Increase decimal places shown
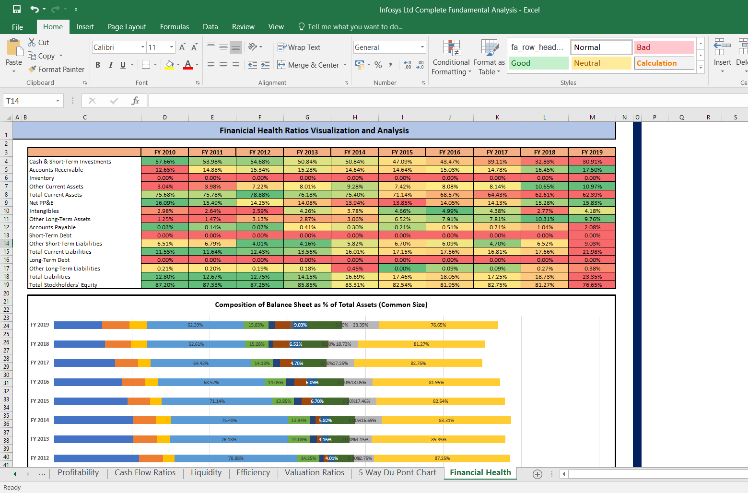This screenshot has width=748, height=493. (408, 65)
